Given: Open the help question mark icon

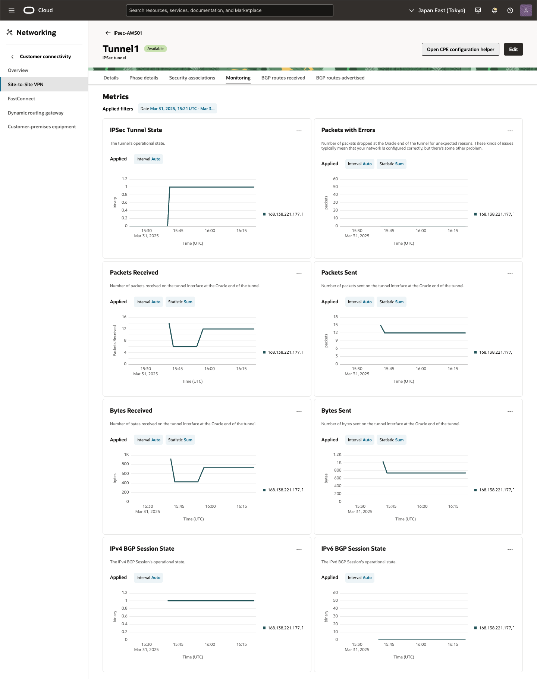Looking at the screenshot, I should point(510,10).
